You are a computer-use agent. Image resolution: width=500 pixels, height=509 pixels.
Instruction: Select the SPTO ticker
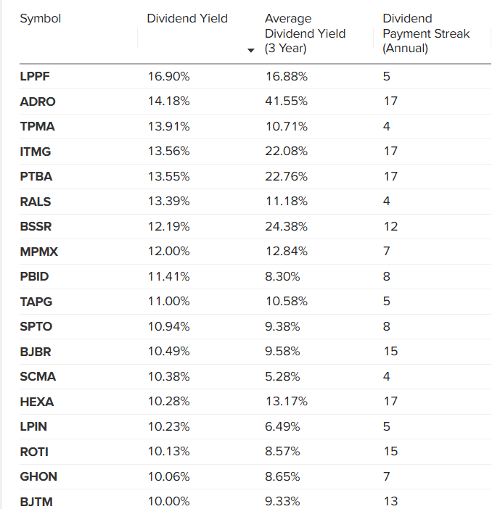click(x=36, y=326)
